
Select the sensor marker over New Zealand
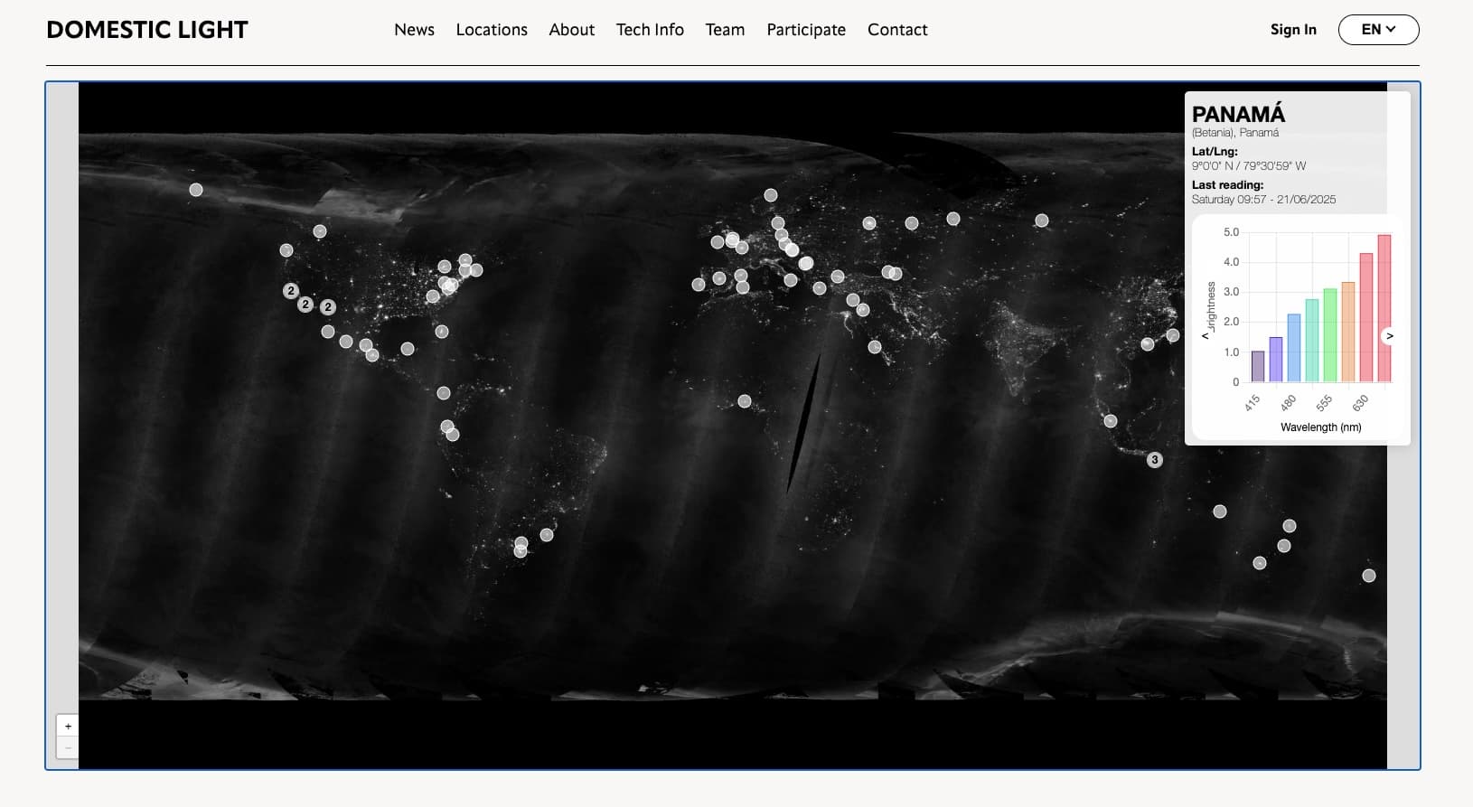[x=1369, y=576]
